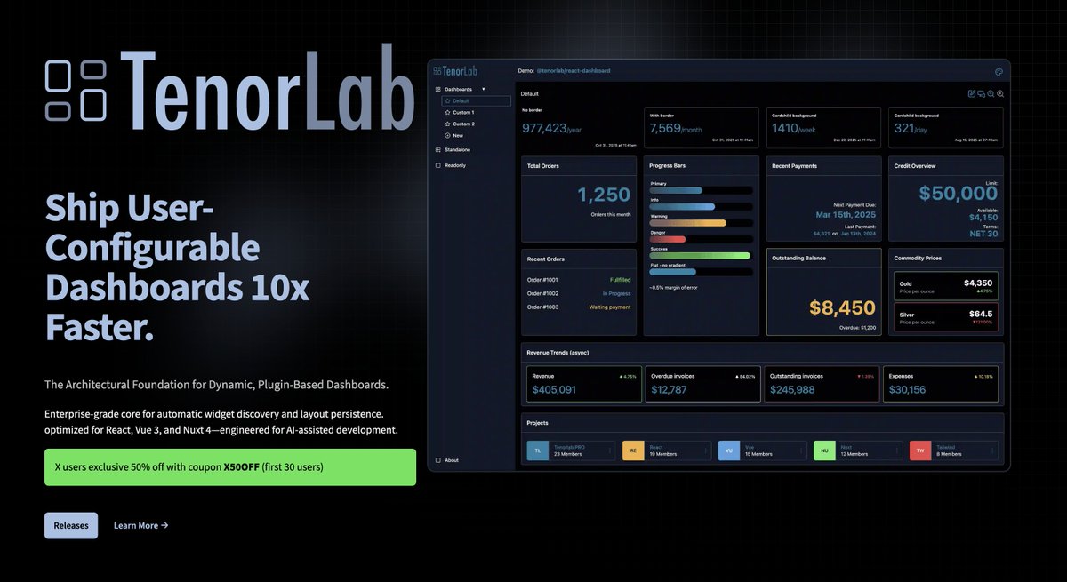Open the Readonly menu item
Screen dimensions: 1067x582
click(x=455, y=165)
